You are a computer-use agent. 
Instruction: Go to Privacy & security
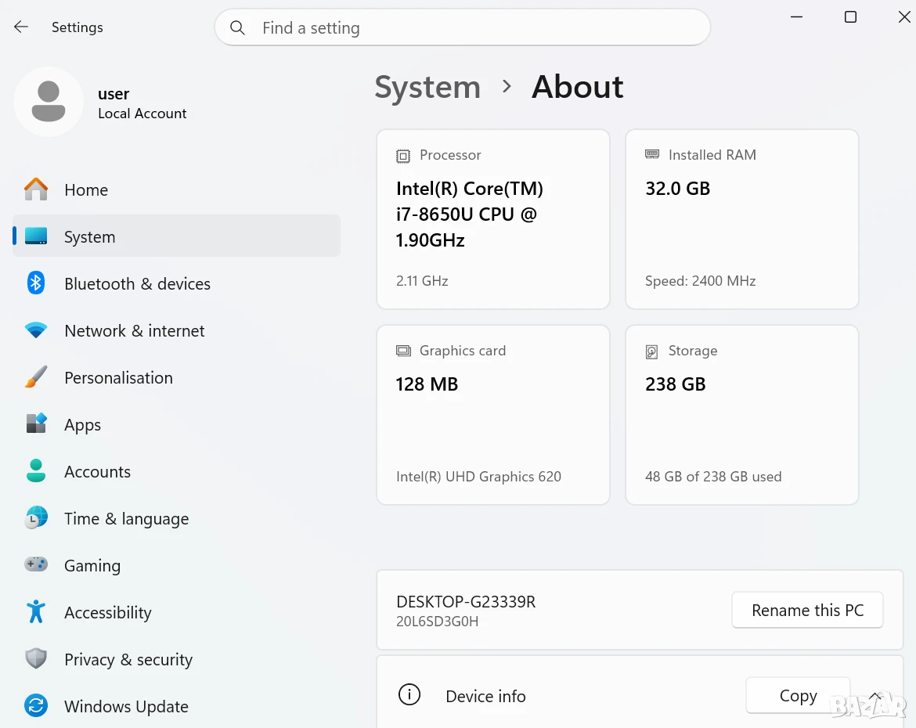176,659
